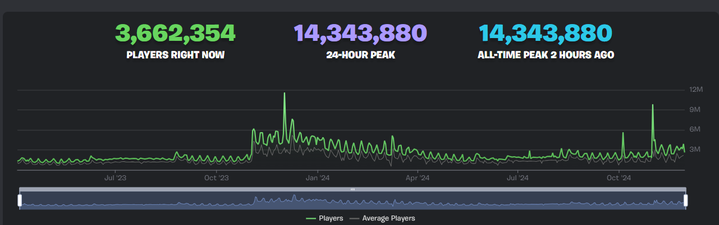
Task: Click the blue all-time peak number
Action: click(x=545, y=34)
